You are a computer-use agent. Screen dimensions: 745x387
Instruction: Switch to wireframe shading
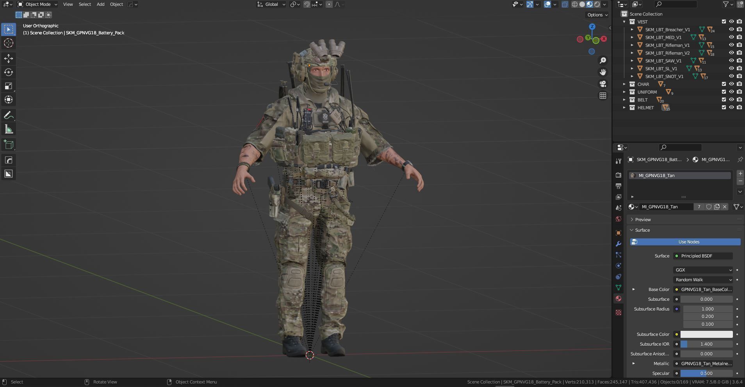tap(575, 4)
